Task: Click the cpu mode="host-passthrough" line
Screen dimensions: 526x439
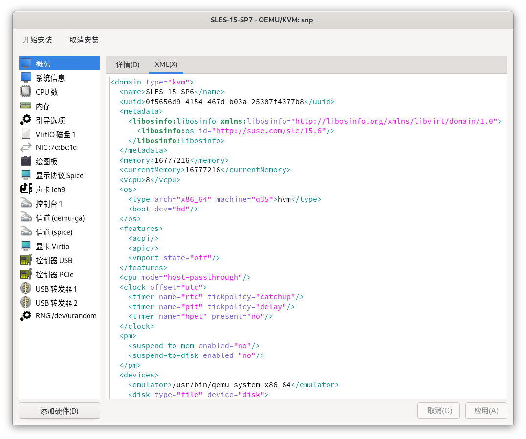Action: 185,277
